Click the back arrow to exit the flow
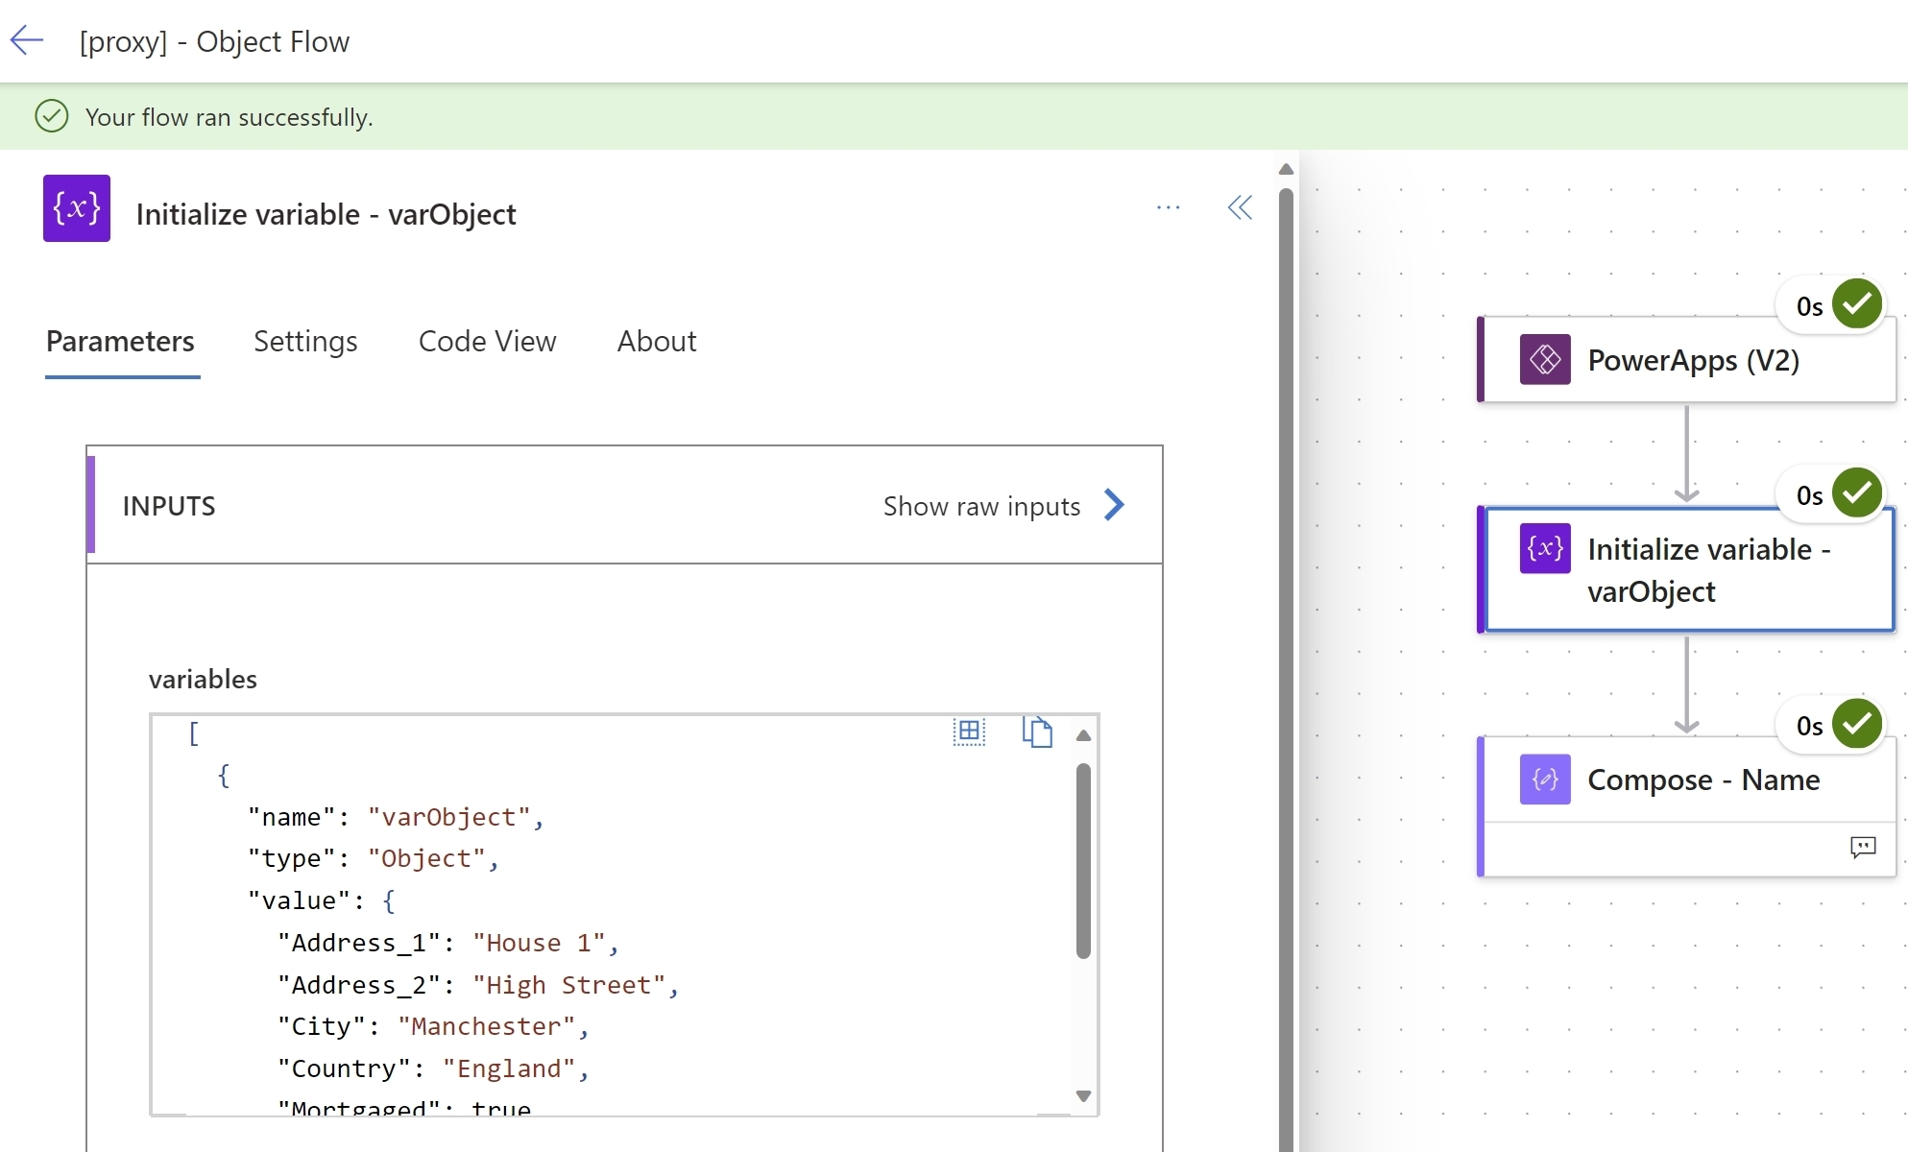 point(26,40)
